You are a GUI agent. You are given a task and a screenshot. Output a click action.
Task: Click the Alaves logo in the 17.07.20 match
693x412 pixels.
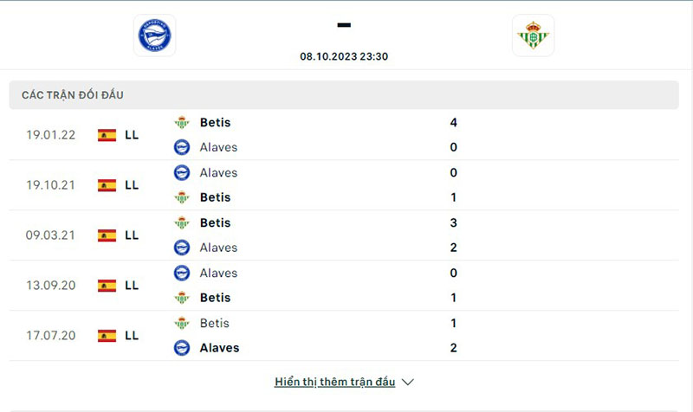tap(182, 348)
